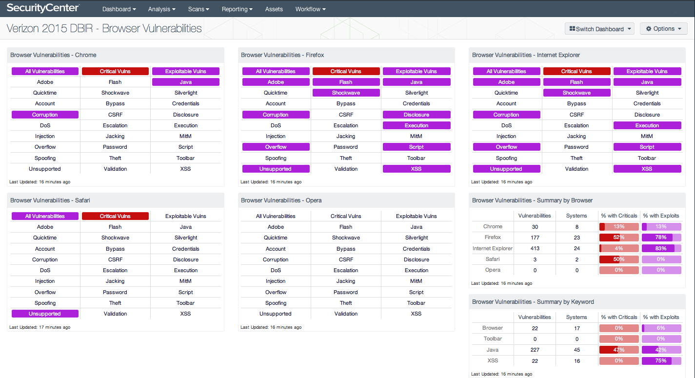Image resolution: width=695 pixels, height=378 pixels.
Task: Click Firefox systems count 23
Action: (x=576, y=238)
